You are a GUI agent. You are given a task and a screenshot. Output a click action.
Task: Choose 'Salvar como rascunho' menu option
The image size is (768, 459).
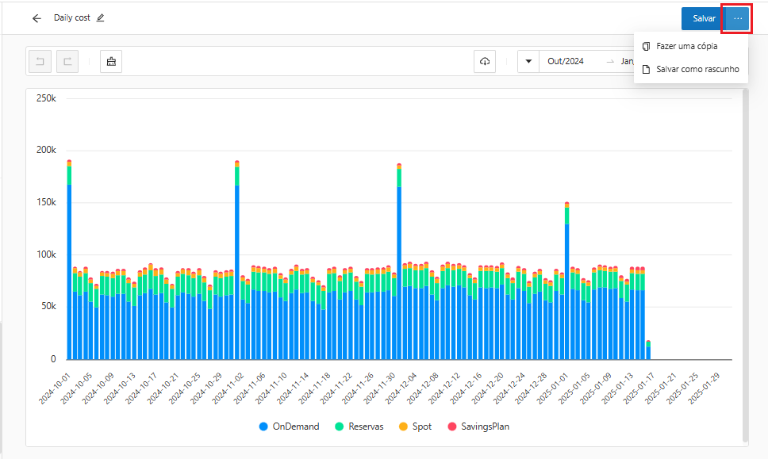(697, 69)
